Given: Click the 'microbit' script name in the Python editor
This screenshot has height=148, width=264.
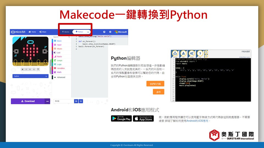Looking at the screenshot, I should pos(246,52).
